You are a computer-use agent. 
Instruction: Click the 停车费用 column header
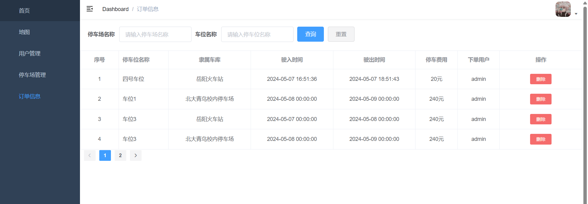(436, 60)
